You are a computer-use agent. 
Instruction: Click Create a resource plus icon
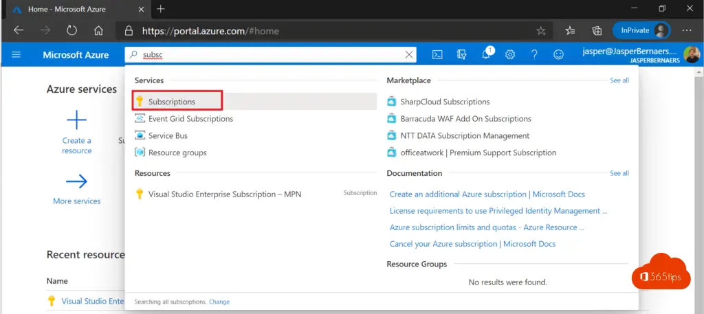[76, 121]
